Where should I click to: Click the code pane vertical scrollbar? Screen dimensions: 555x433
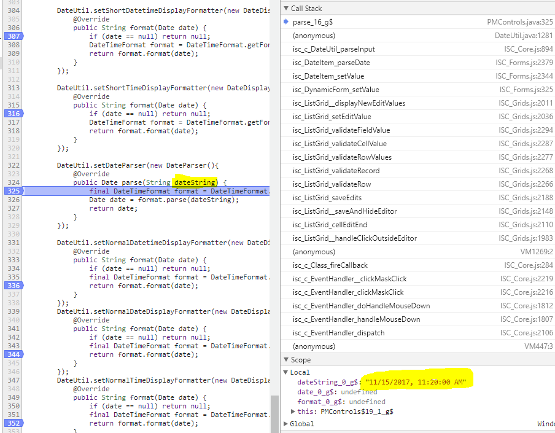pyautogui.click(x=274, y=413)
